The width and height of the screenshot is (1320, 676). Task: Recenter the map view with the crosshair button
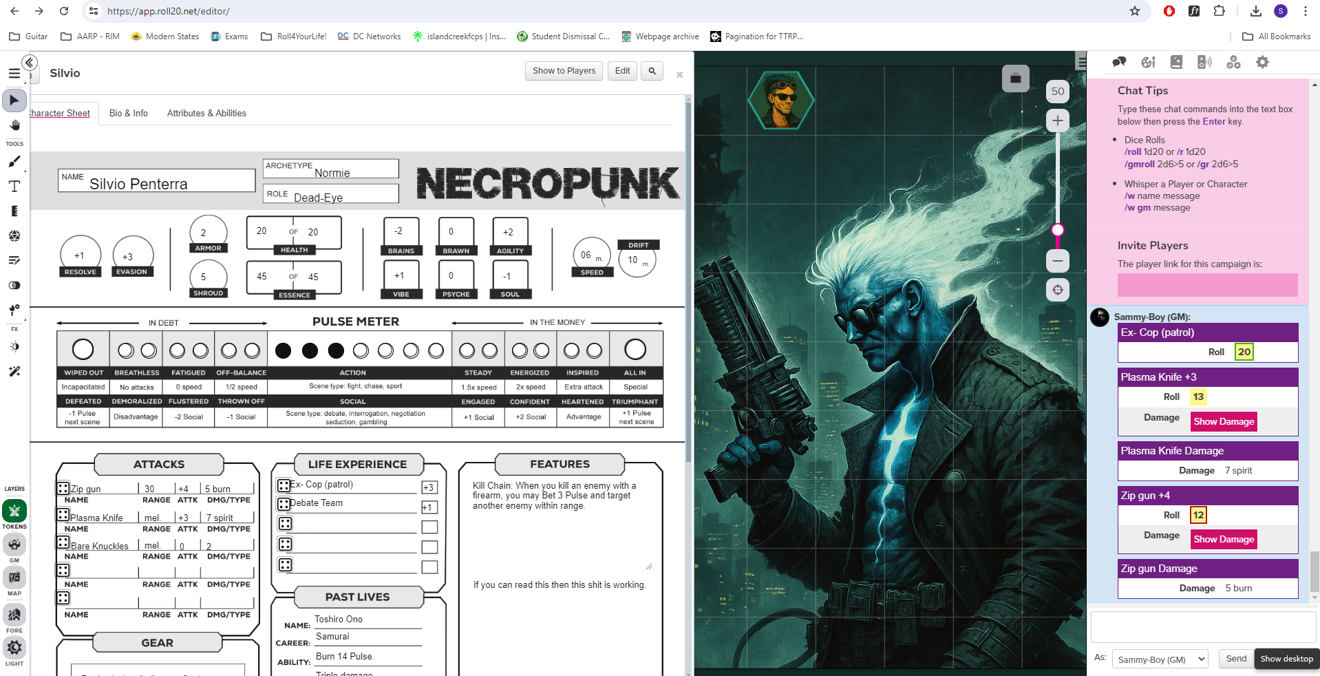coord(1058,290)
